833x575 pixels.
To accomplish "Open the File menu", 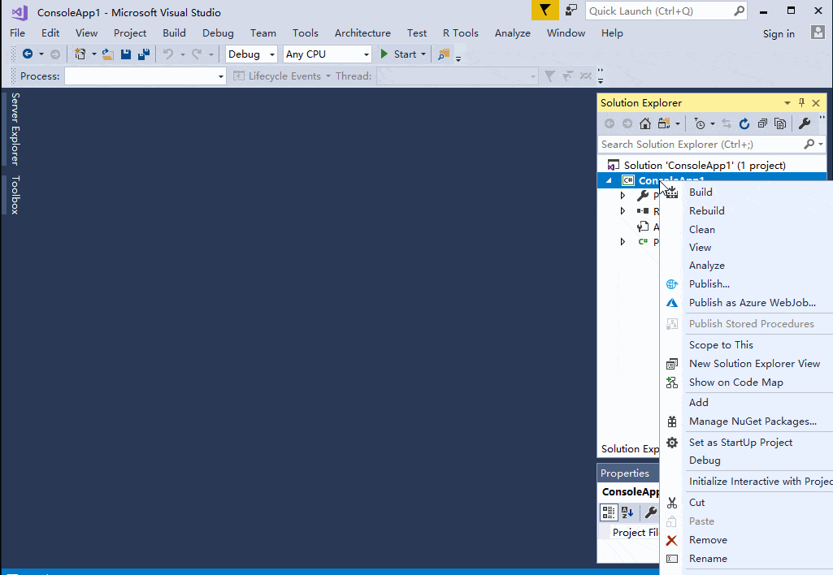I will [18, 33].
